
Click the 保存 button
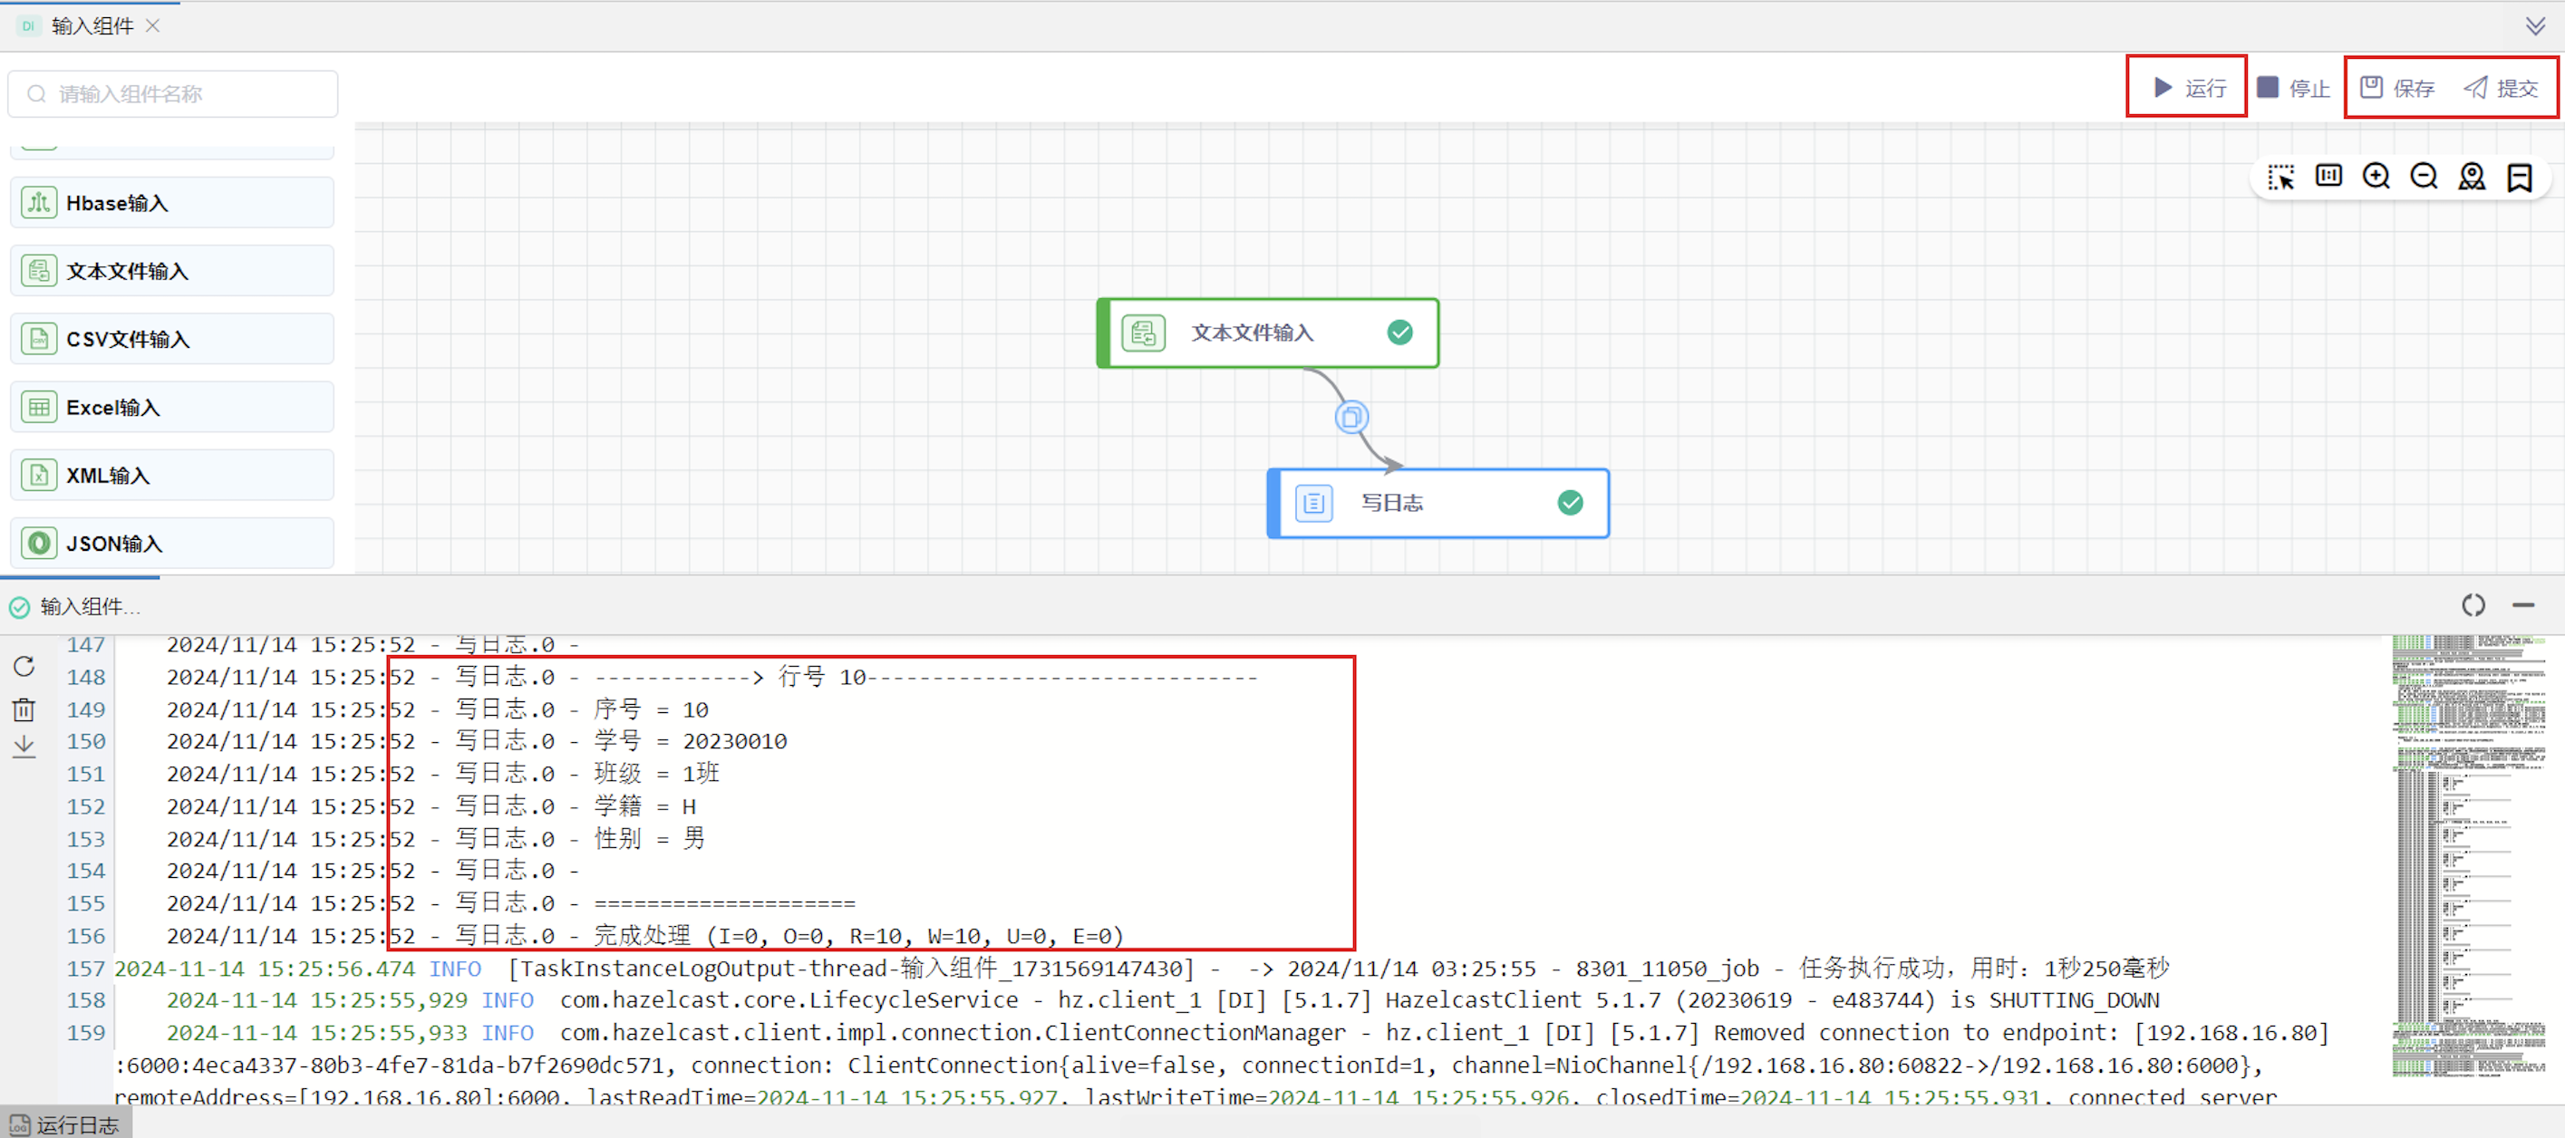tap(2397, 88)
